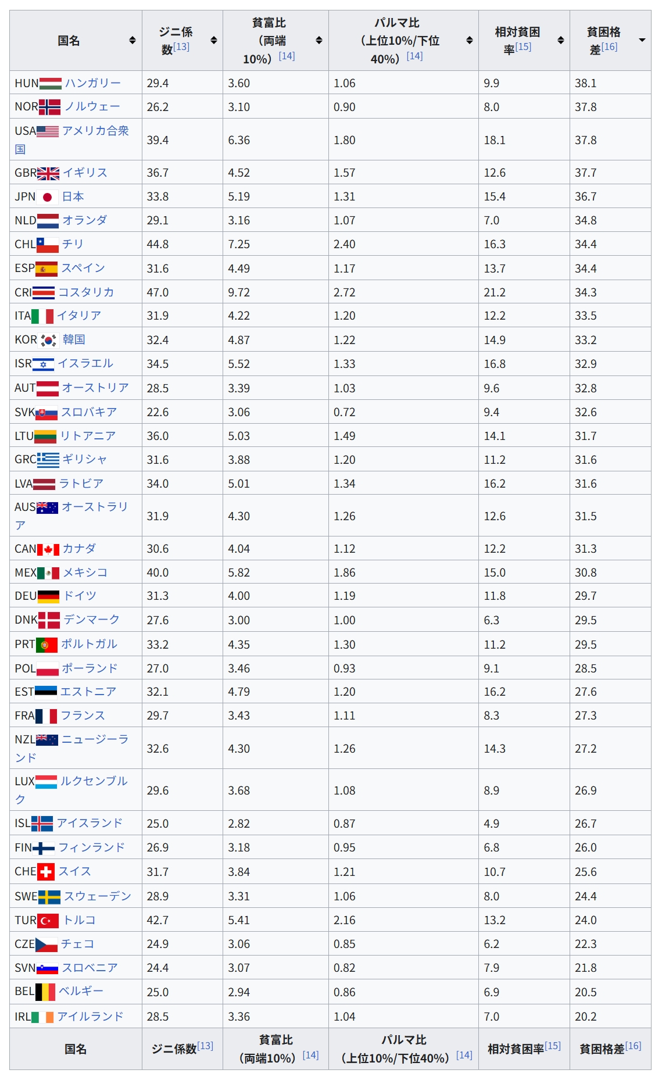The height and width of the screenshot is (1084, 662).
Task: Open the アイルランド country link
Action: point(91,1016)
